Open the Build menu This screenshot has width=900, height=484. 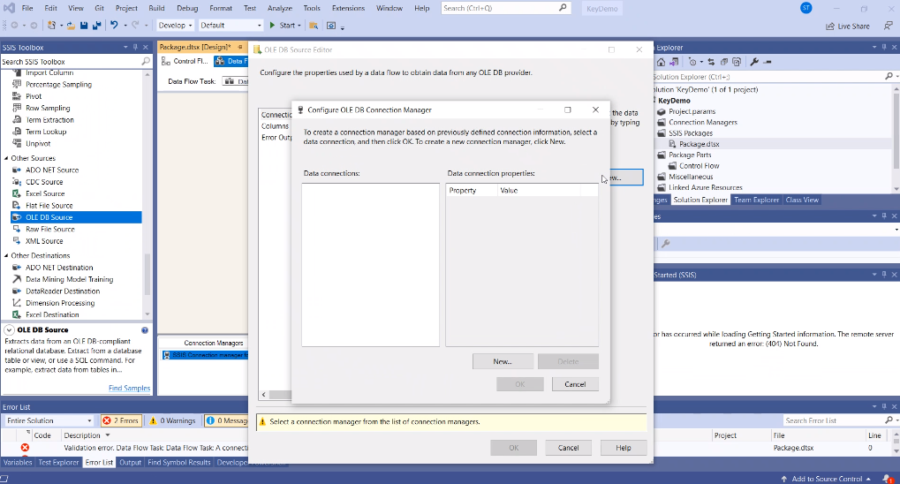coord(156,8)
